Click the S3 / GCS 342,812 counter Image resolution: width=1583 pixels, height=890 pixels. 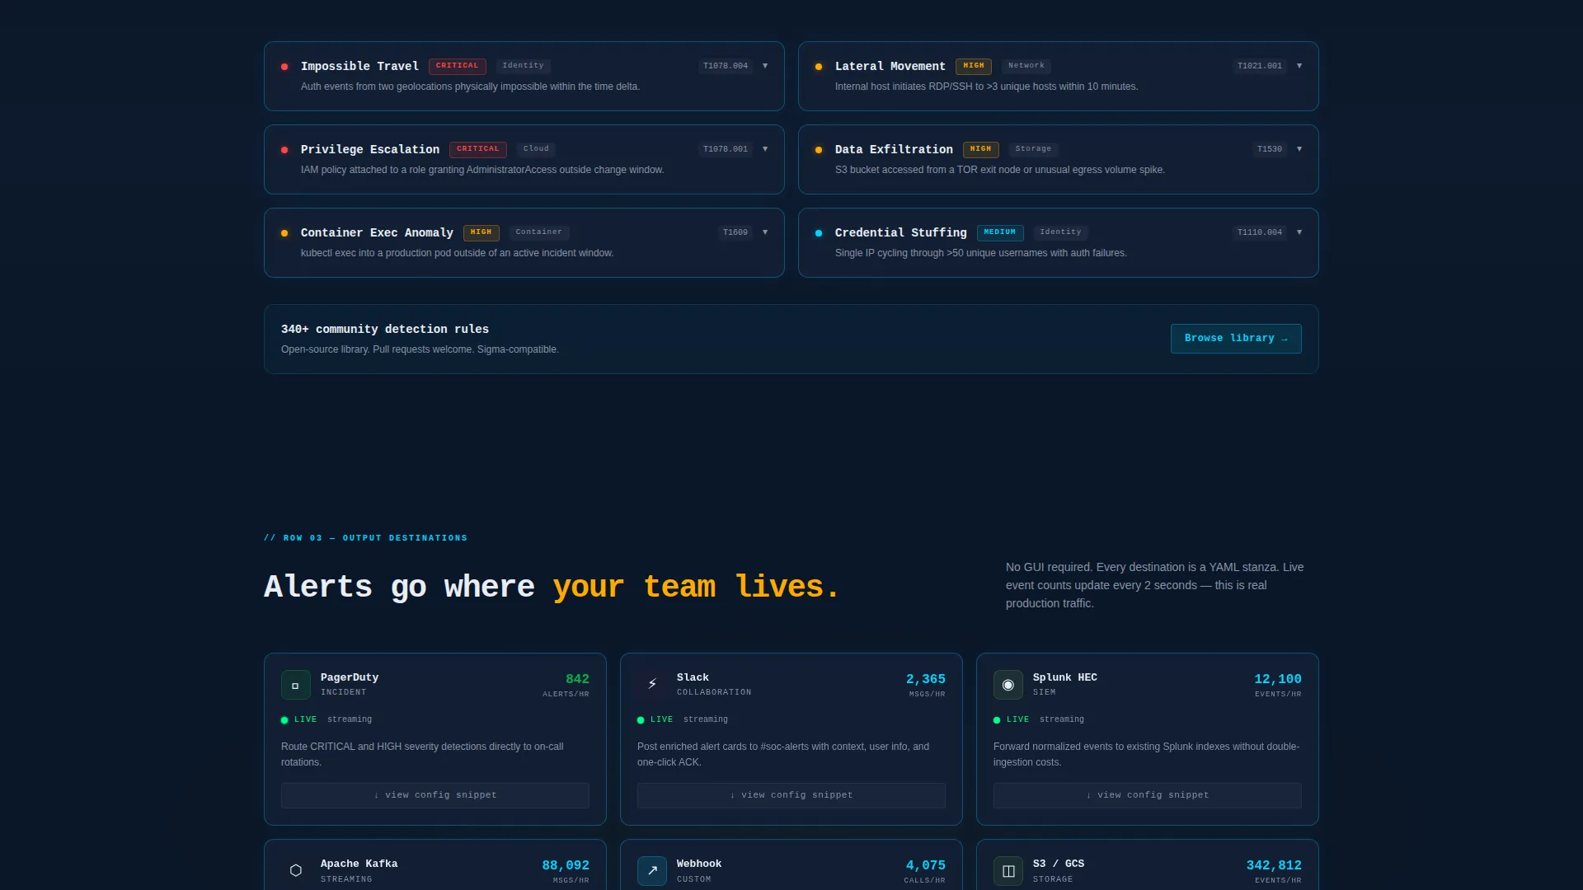point(1274,865)
